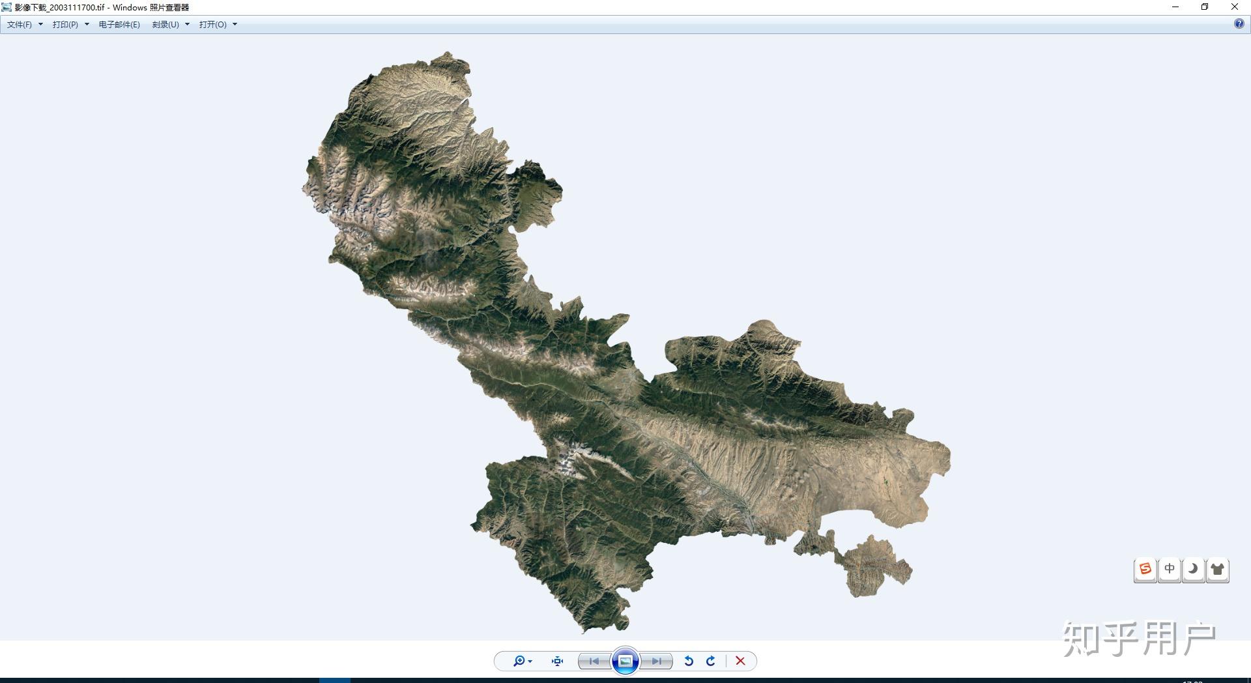Restore down the photo viewer window
The width and height of the screenshot is (1251, 683).
click(x=1205, y=7)
